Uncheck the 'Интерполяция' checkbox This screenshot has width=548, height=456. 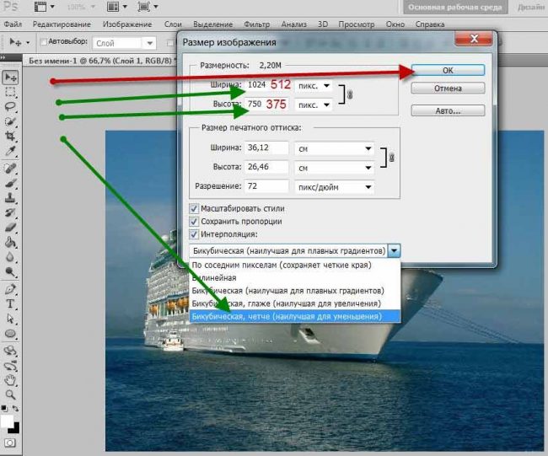pos(194,233)
